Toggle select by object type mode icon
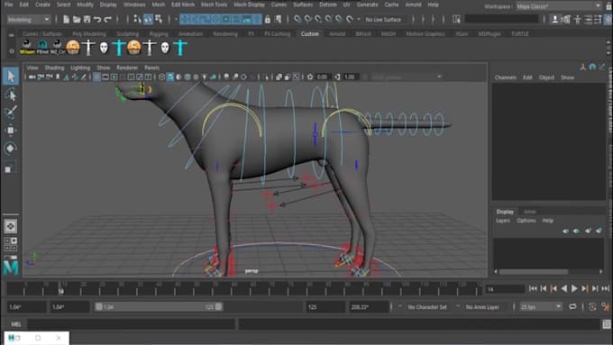 coord(148,19)
